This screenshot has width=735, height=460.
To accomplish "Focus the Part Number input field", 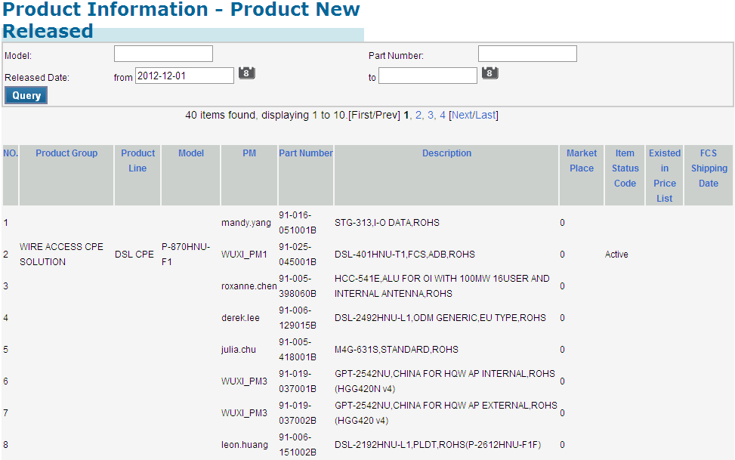I will pos(527,54).
